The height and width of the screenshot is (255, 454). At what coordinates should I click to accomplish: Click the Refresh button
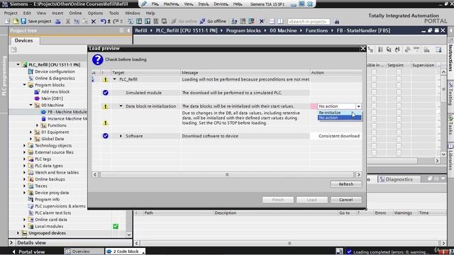tap(346, 184)
